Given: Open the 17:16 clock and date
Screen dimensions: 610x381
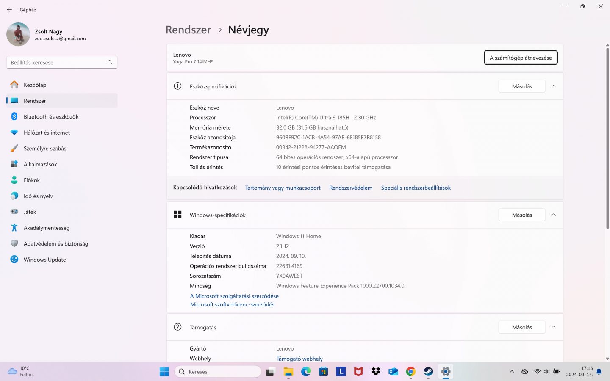Looking at the screenshot, I should click(579, 372).
